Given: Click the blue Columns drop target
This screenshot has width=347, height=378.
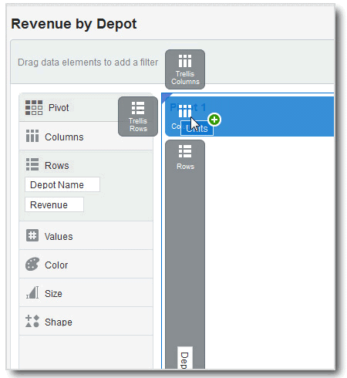Looking at the screenshot, I should [x=249, y=116].
